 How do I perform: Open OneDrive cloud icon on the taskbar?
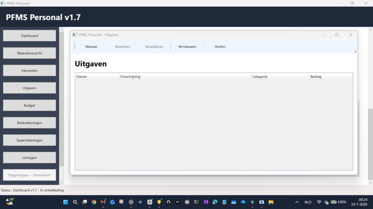pos(243,202)
